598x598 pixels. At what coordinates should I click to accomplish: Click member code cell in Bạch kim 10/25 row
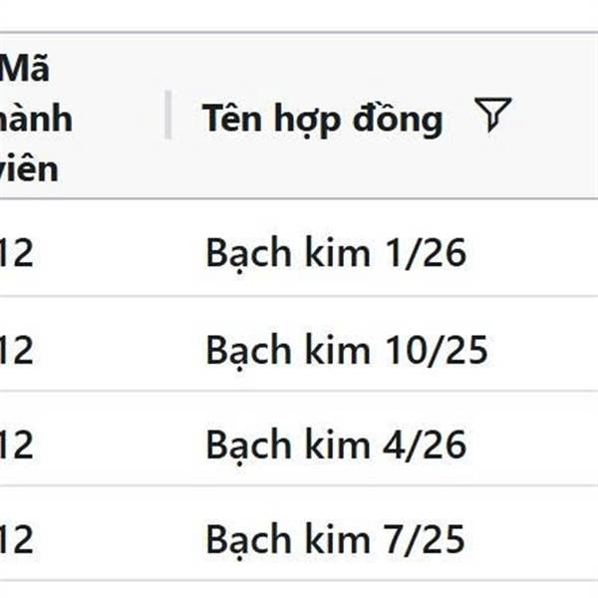16,350
